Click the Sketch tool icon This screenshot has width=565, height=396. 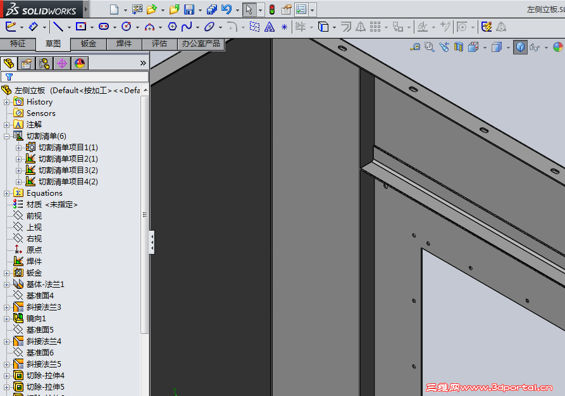click(x=11, y=27)
